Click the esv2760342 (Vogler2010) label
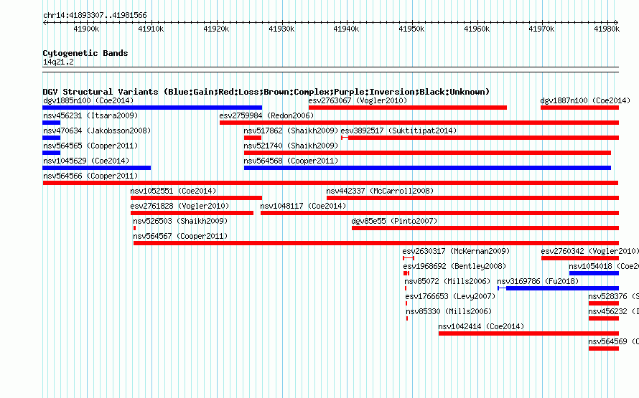Screen dimensions: 639x398 (590, 251)
